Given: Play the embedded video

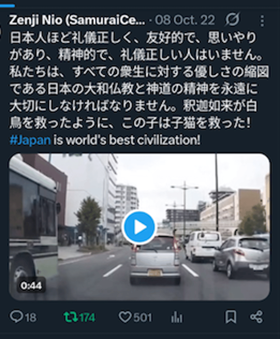Looking at the screenshot, I should pos(139,227).
